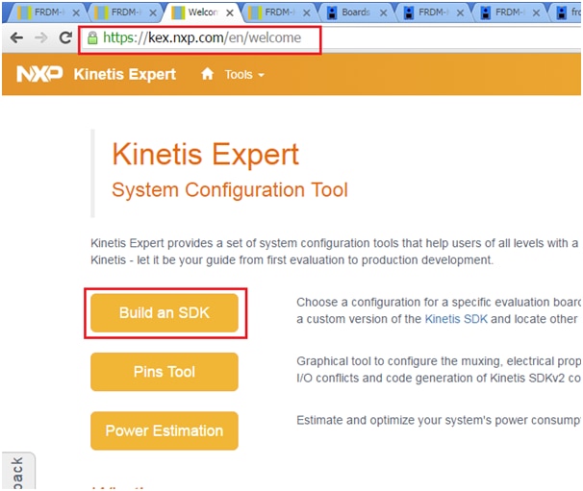Switch to the Boards tab
The width and height of the screenshot is (583, 491).
(x=356, y=12)
